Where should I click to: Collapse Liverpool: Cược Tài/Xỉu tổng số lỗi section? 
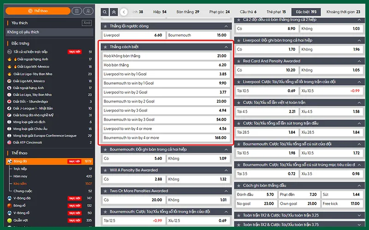(x=359, y=82)
